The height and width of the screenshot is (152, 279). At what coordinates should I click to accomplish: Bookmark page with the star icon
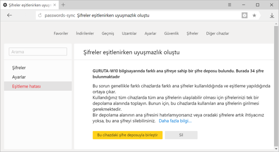[x=254, y=16]
